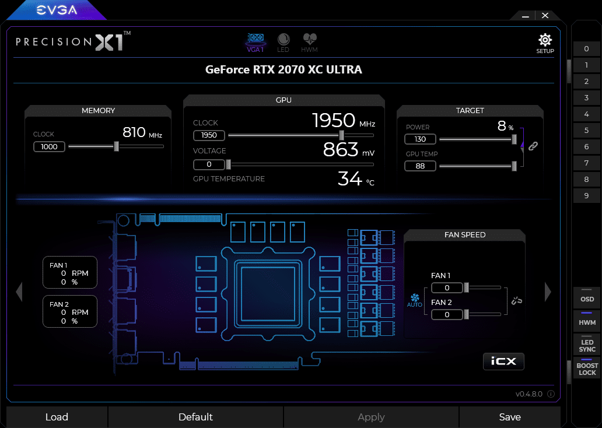Click the Load button

[x=57, y=417]
